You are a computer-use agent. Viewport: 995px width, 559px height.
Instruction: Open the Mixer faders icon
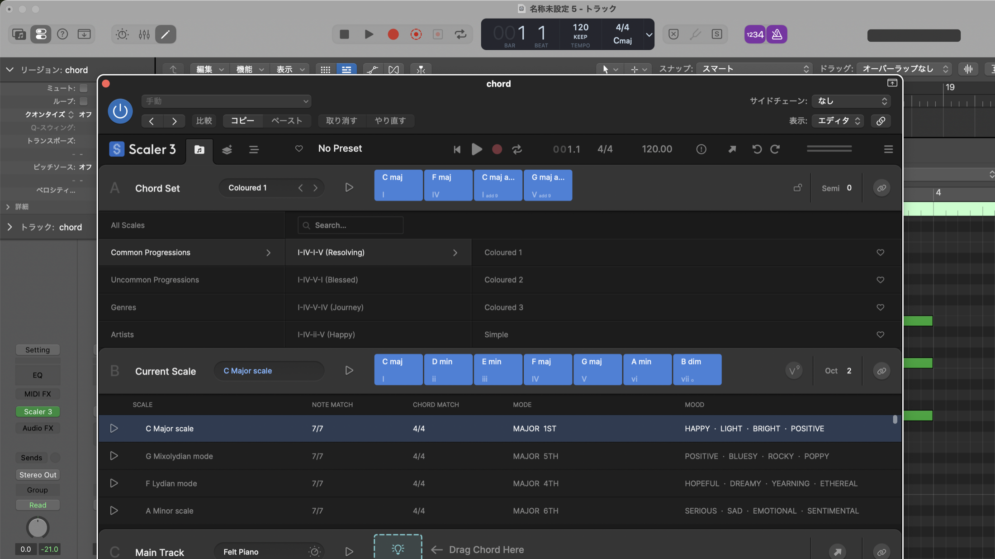[x=144, y=34]
